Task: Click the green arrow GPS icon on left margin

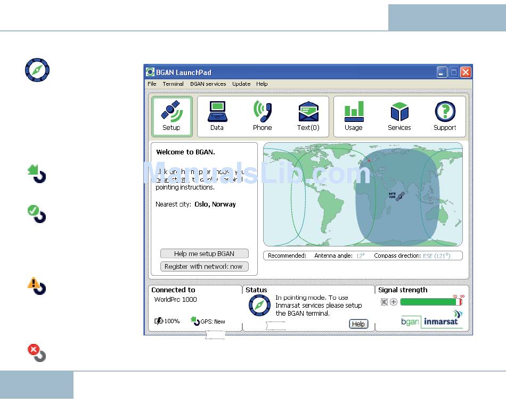Action: pos(37,174)
